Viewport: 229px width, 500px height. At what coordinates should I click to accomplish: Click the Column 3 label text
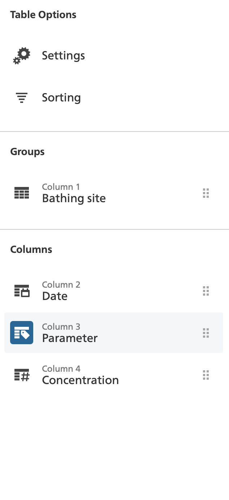point(61,326)
